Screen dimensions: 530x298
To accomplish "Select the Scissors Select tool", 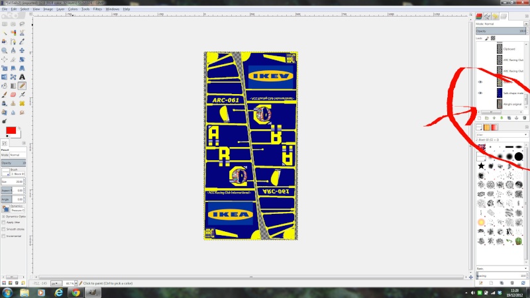I will coord(22,32).
